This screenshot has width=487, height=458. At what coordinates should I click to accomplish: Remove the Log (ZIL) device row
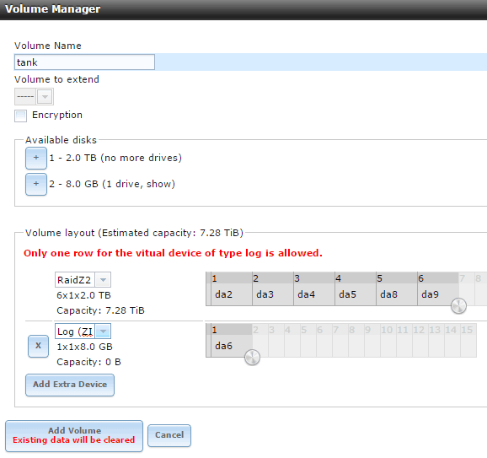38,346
